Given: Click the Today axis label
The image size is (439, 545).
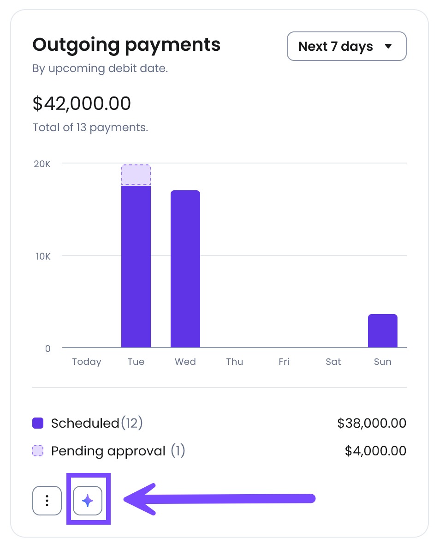Looking at the screenshot, I should [x=86, y=362].
